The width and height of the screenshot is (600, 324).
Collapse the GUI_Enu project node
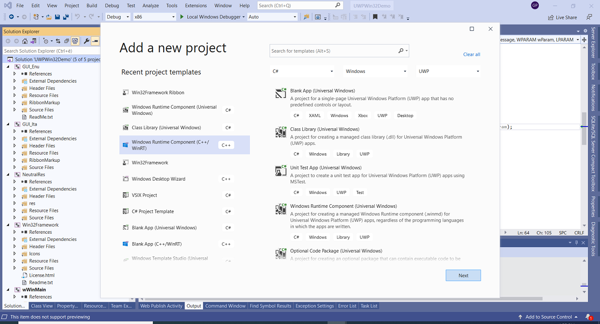point(8,67)
